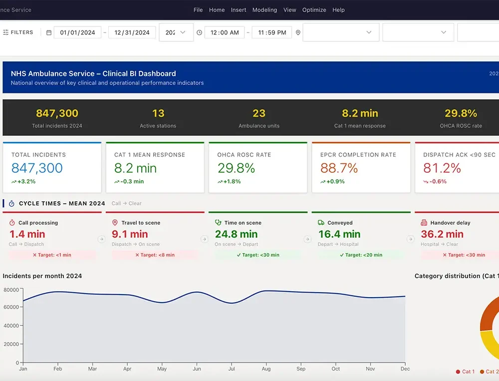Screen dimensions: 499x381
Task: Click the Handover delay hospital icon
Action: tap(424, 223)
